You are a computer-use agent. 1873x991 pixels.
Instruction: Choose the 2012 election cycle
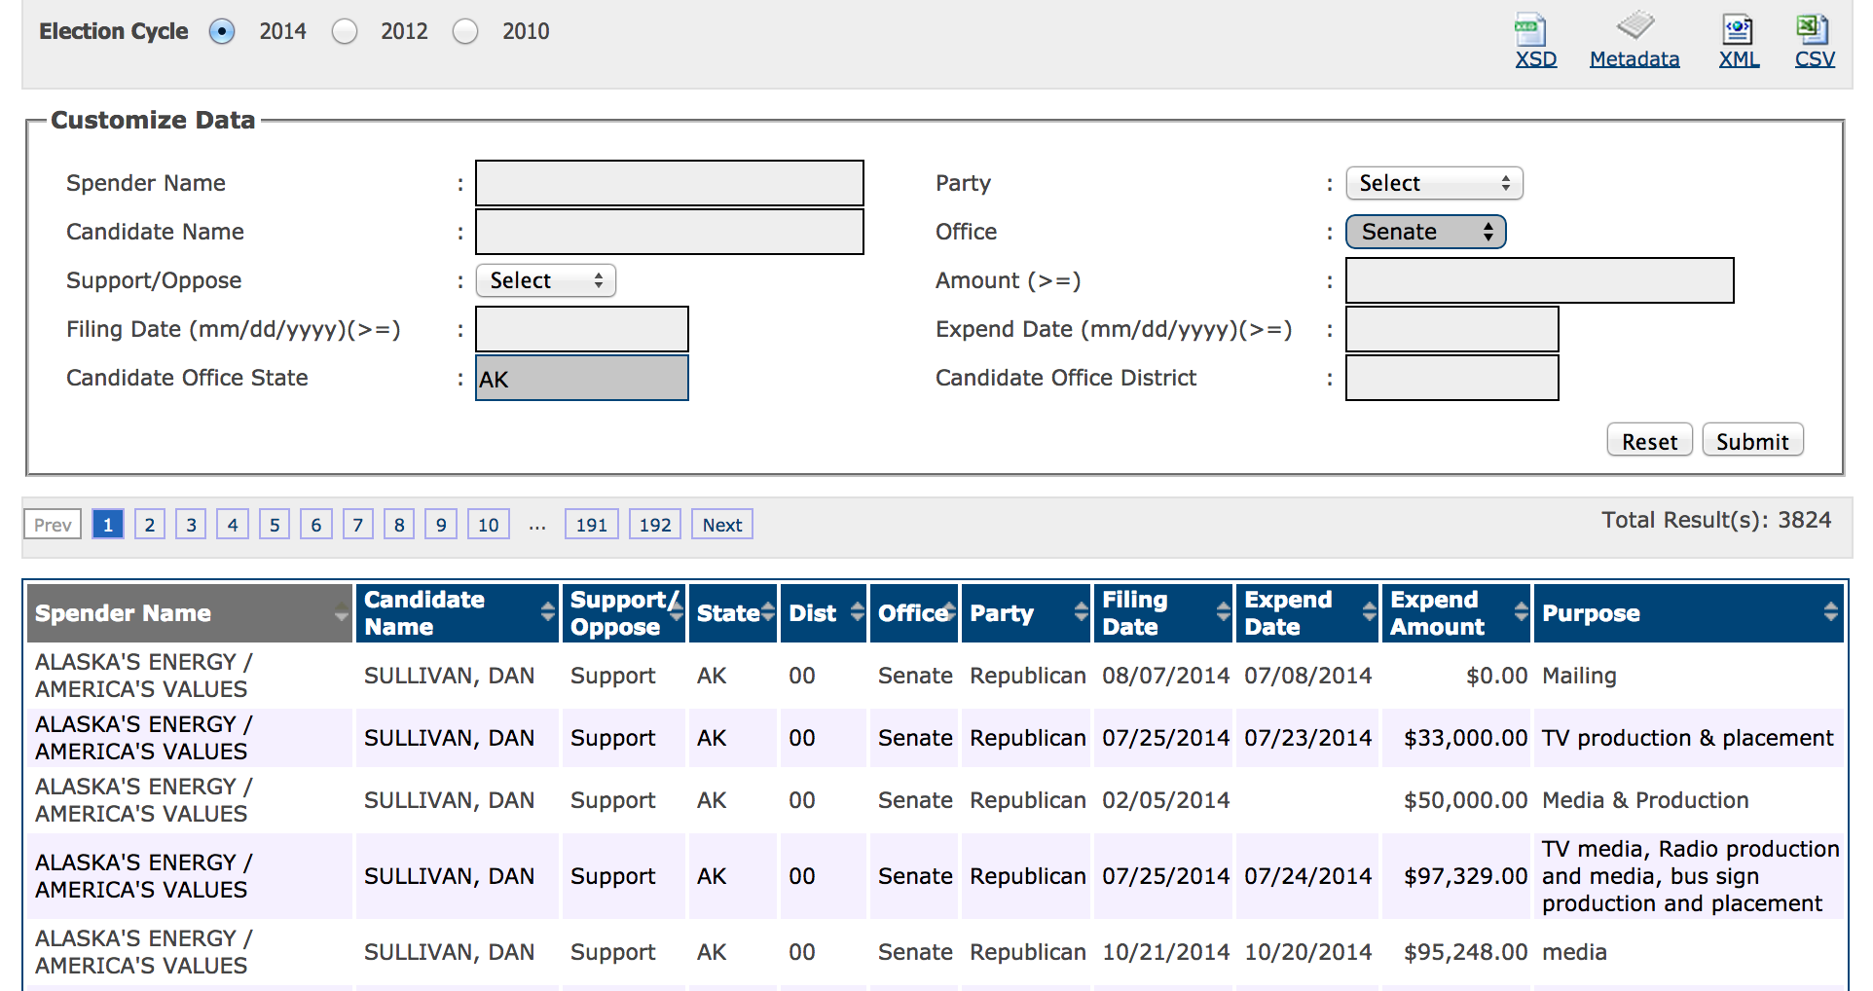coord(345,32)
